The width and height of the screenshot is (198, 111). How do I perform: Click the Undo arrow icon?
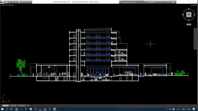pos(22,2)
